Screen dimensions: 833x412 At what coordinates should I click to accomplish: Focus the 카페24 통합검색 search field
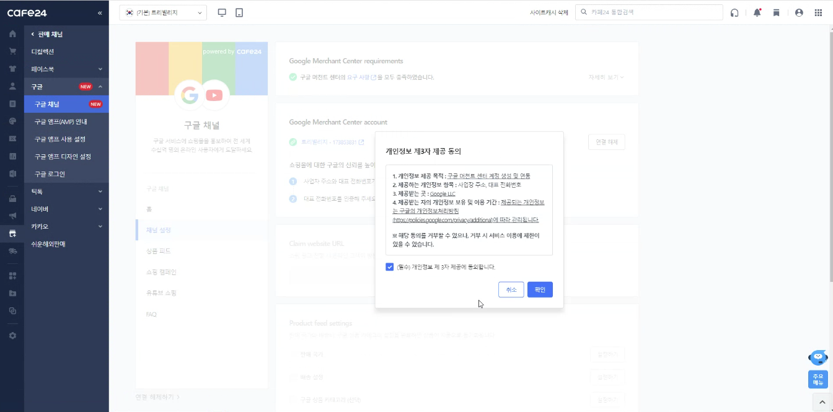649,12
